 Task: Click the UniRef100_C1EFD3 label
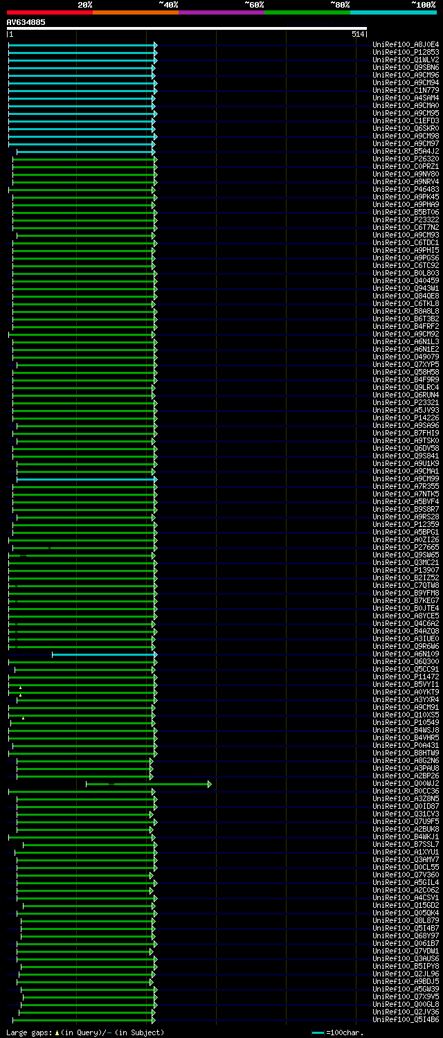point(406,120)
